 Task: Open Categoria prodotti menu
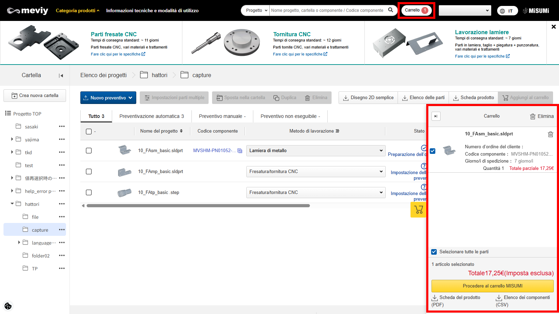(78, 10)
